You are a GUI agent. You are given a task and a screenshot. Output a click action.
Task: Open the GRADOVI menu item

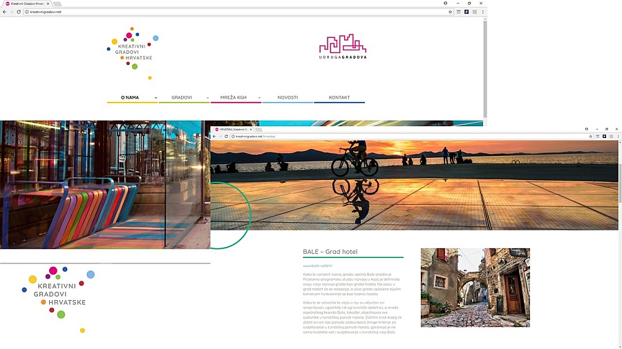[181, 97]
